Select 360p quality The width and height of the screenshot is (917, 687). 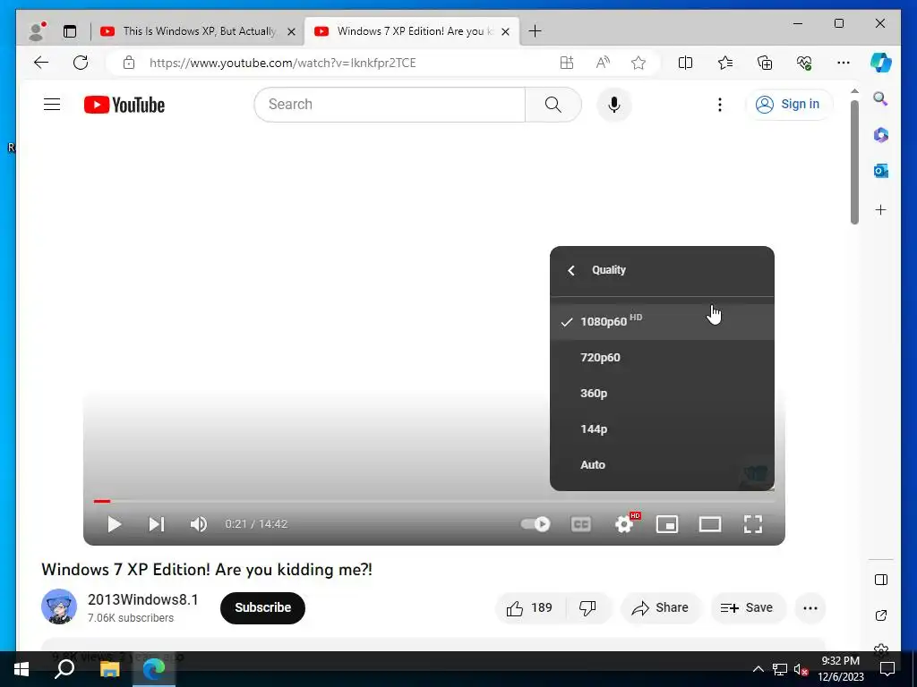tap(662, 394)
